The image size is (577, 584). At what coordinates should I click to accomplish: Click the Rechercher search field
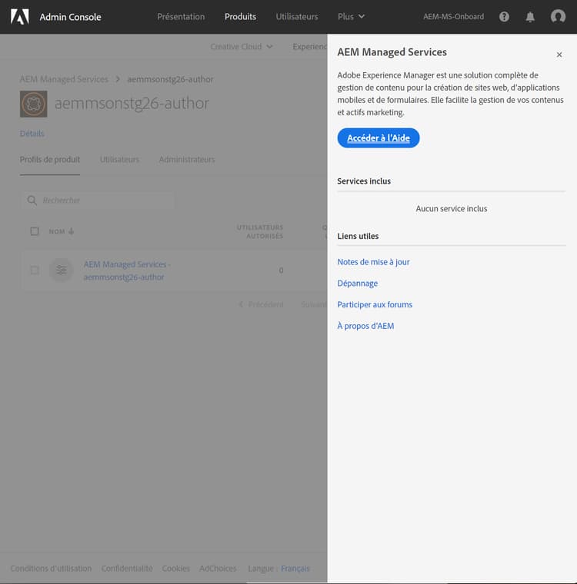tap(98, 201)
